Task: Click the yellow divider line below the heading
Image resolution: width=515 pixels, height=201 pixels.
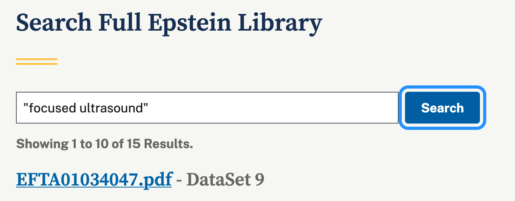Action: 37,61
